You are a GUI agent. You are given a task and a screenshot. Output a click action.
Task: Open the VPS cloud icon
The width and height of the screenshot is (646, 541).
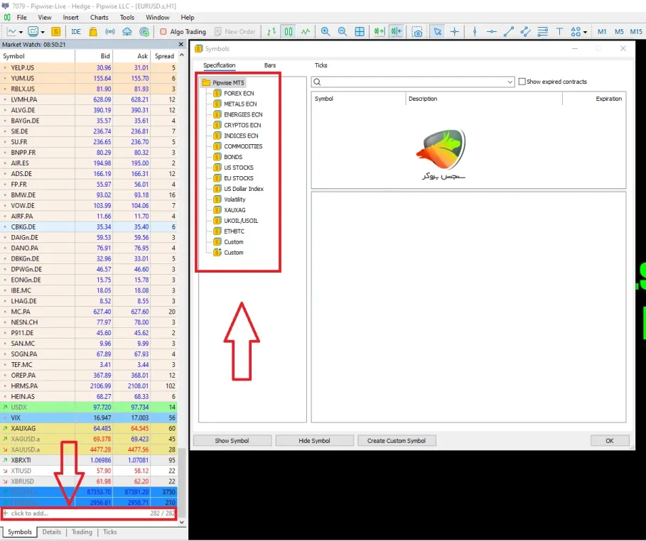click(127, 32)
